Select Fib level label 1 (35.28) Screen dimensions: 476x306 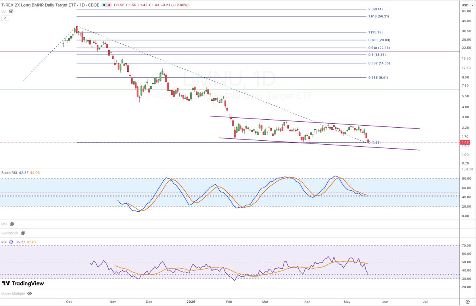pyautogui.click(x=376, y=32)
